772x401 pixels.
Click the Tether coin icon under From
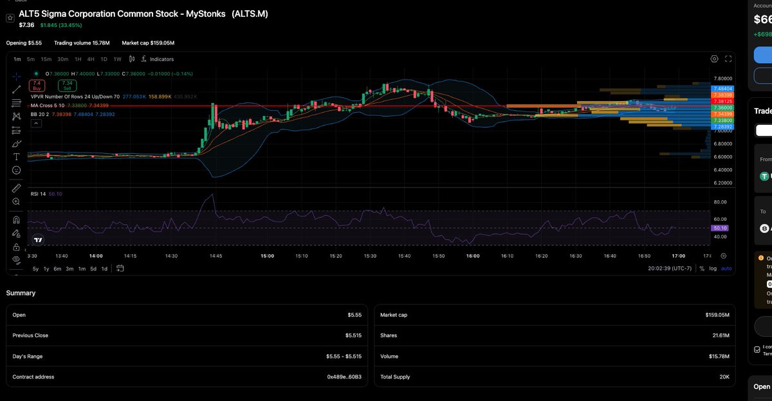(x=765, y=176)
